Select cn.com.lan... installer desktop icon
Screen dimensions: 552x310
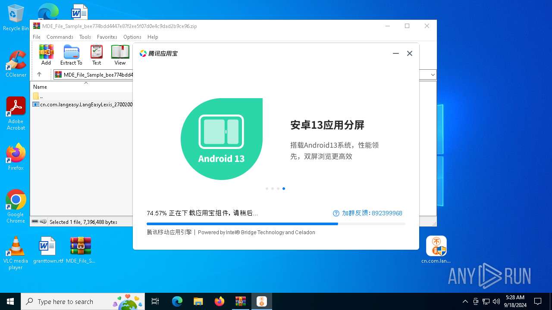pyautogui.click(x=436, y=250)
